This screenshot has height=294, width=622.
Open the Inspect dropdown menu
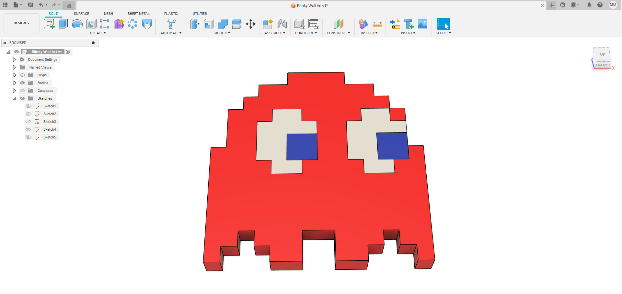click(369, 33)
